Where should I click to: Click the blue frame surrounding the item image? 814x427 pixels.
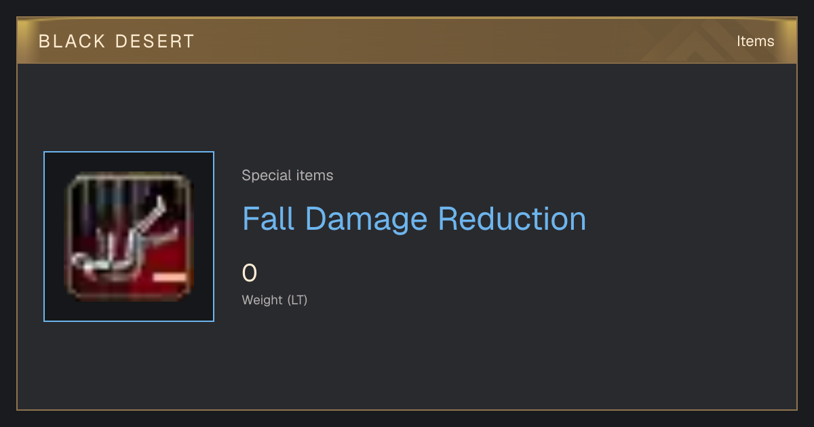(x=129, y=237)
